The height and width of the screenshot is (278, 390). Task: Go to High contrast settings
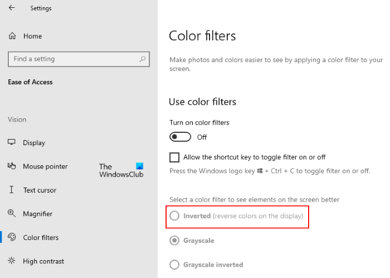43,261
